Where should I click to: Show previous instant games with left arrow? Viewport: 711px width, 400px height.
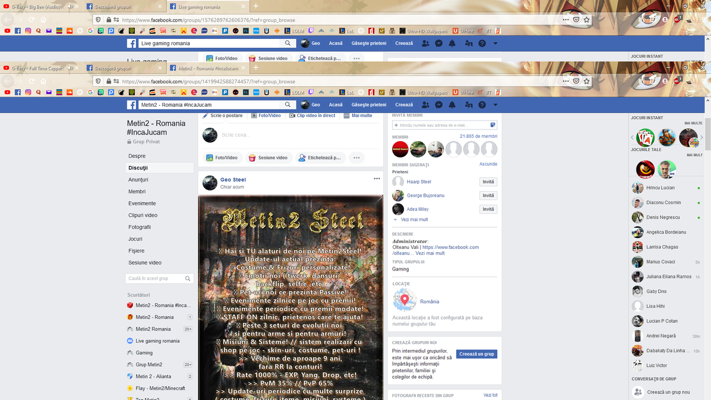(x=632, y=137)
